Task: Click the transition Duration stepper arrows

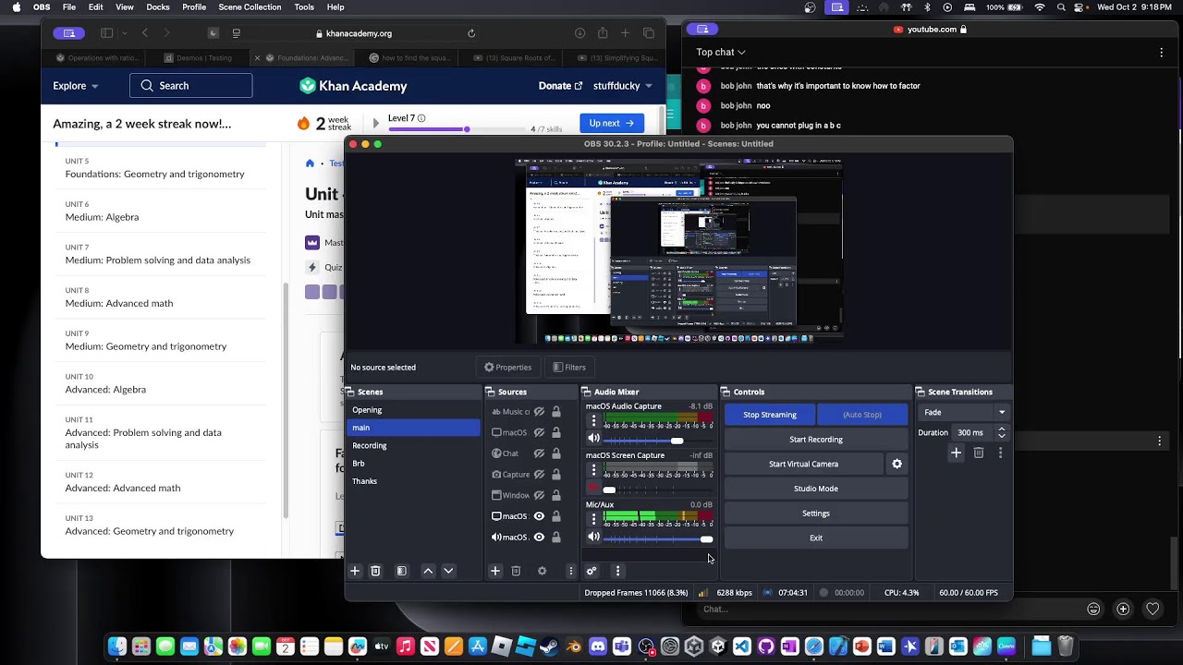Action: (x=1001, y=432)
